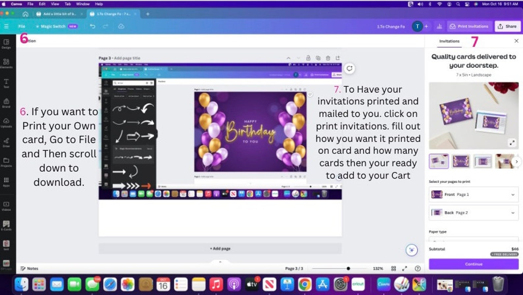Open Safari from the dock
Screen dimensions: 523x295
click(110, 284)
